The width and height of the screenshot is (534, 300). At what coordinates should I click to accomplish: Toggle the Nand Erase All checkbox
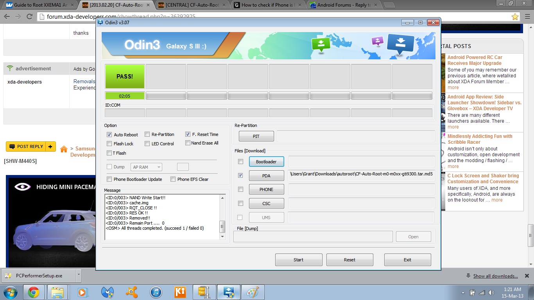pos(188,143)
